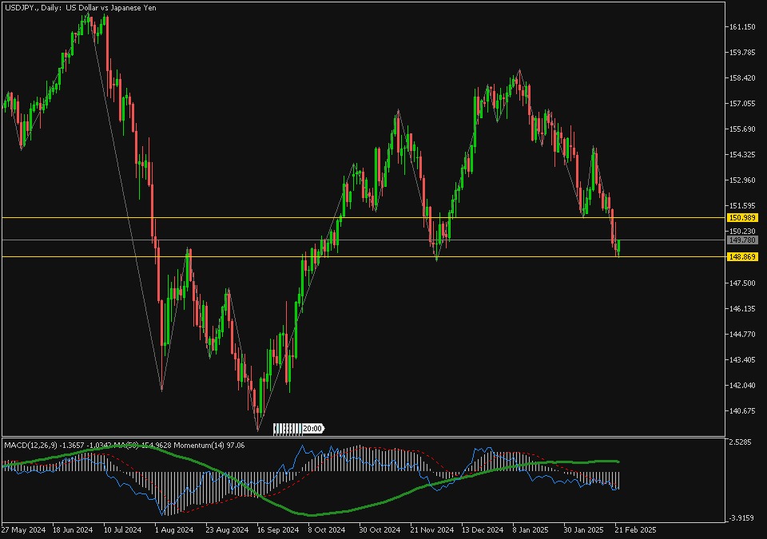
Task: Click the 147.500 price axis label
Action: pos(742,283)
